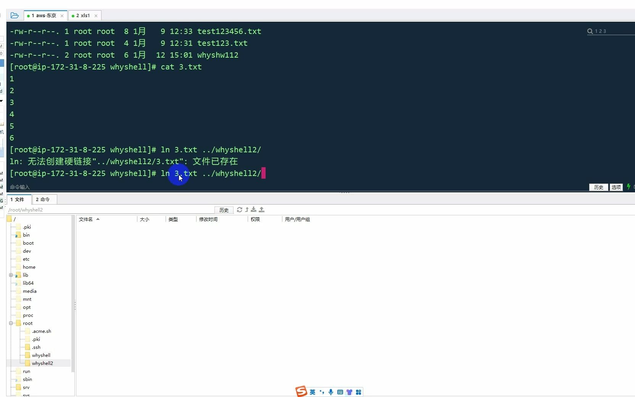Click the download file icon
This screenshot has width=635, height=397.
pyautogui.click(x=254, y=210)
